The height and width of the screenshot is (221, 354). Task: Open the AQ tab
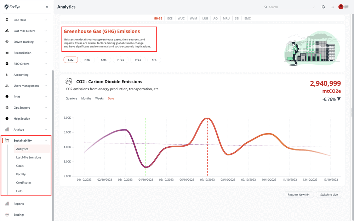click(x=215, y=18)
